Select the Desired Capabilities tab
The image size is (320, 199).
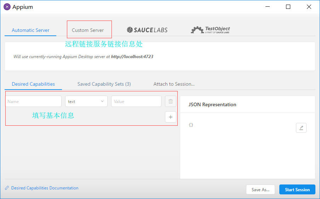33,84
